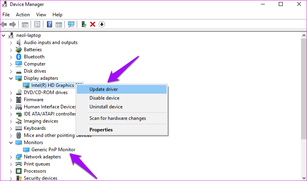Image resolution: width=307 pixels, height=181 pixels.
Task: Select the Intel(R) HD Graphics device
Action: tap(52, 85)
